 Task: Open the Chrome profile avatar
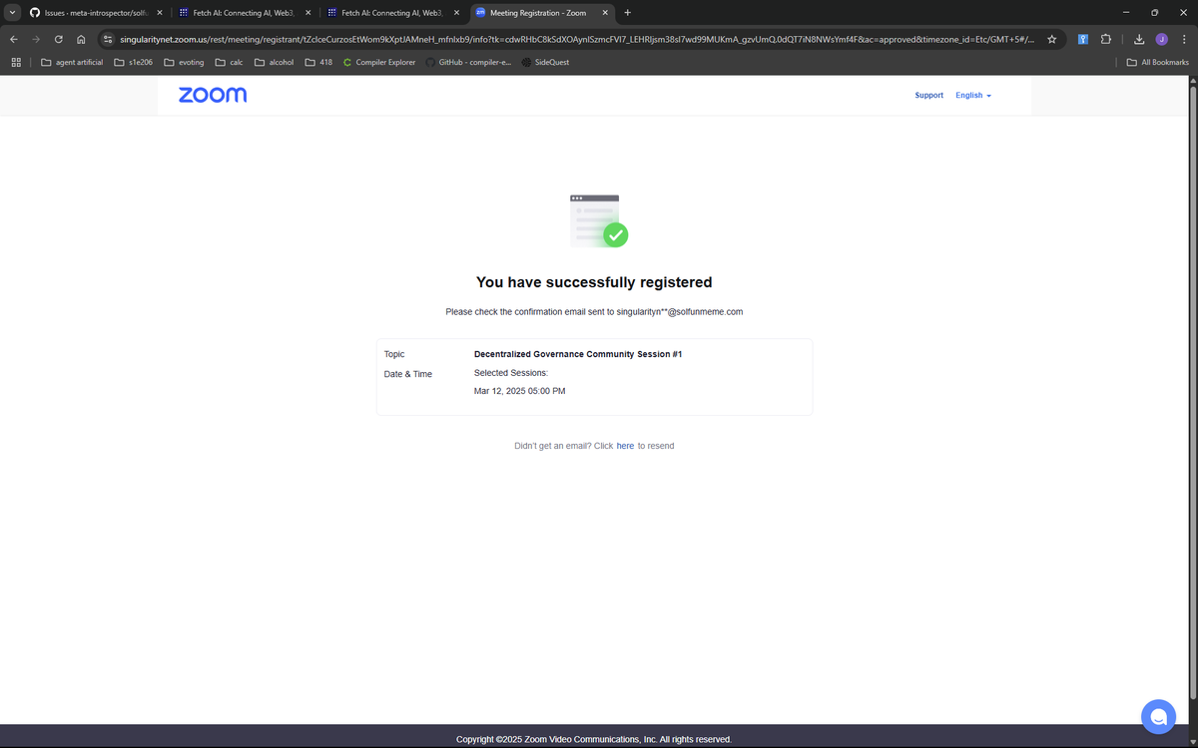point(1161,39)
